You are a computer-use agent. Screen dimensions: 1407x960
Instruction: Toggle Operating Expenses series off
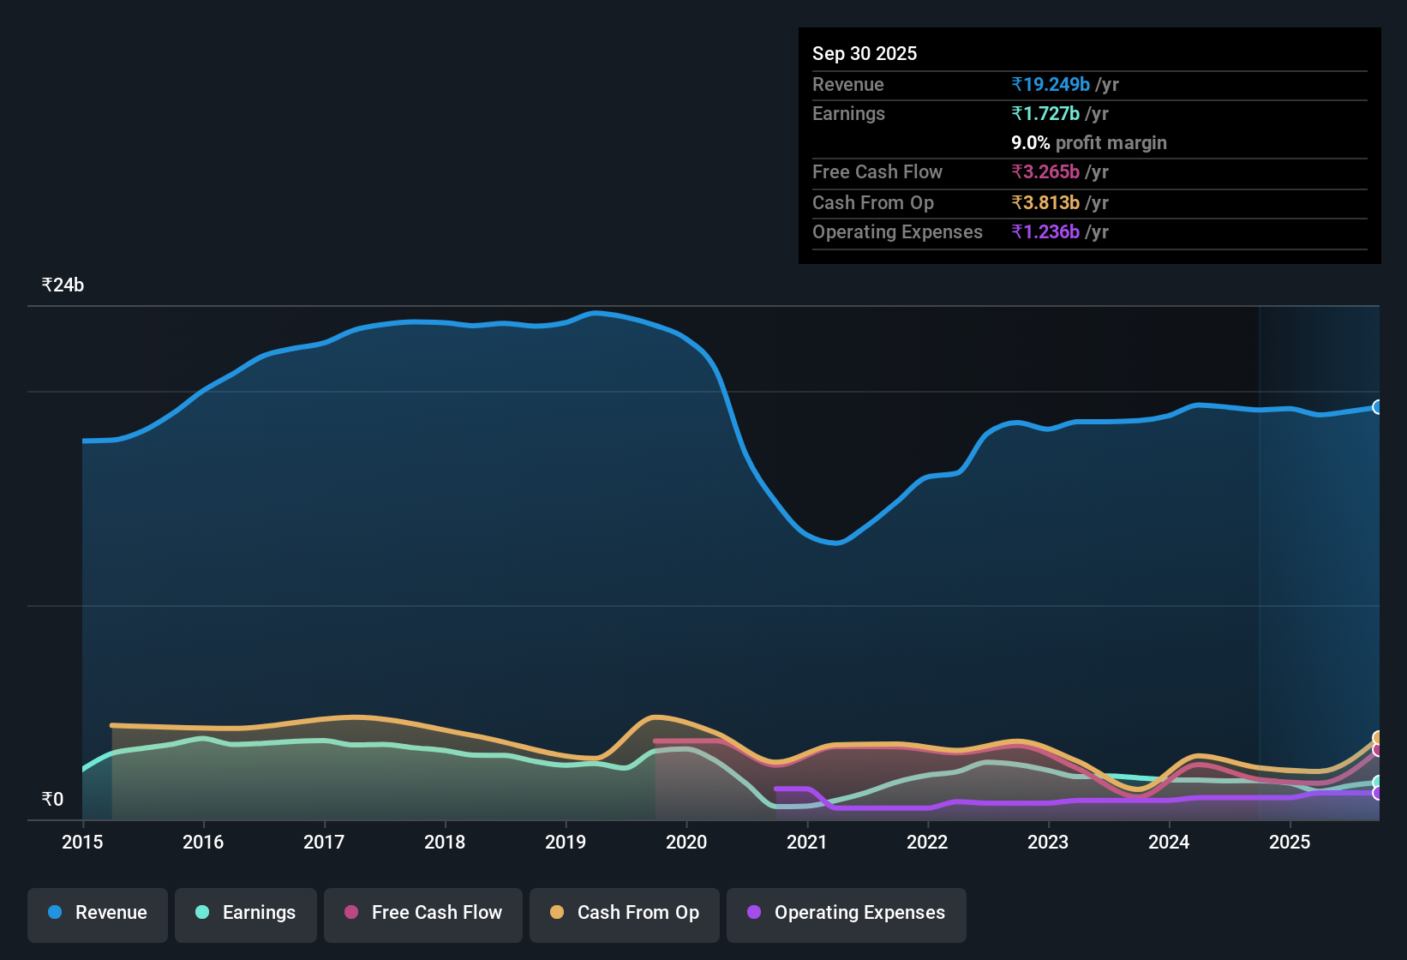tap(846, 913)
